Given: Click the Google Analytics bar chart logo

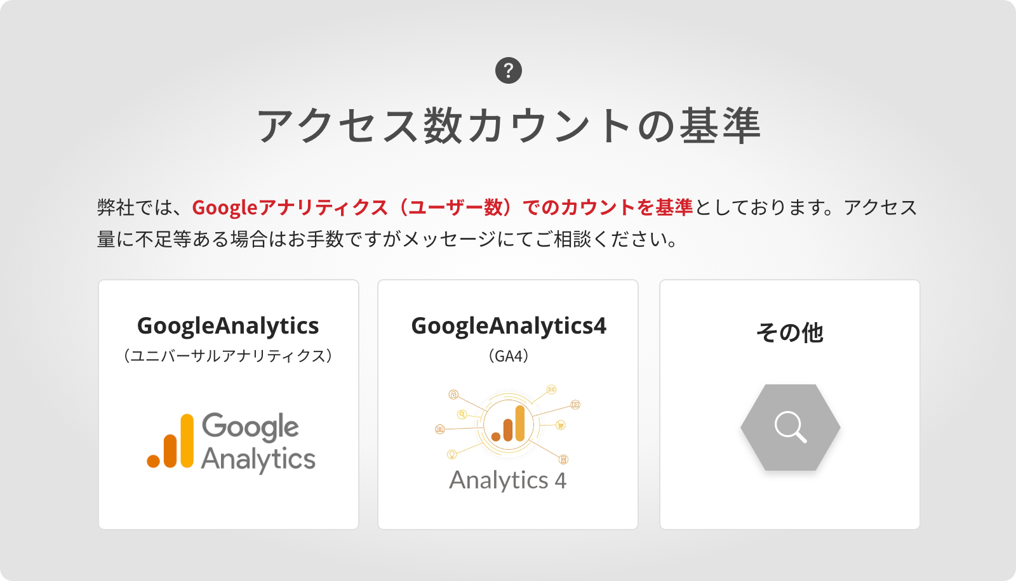Looking at the screenshot, I should click(171, 441).
